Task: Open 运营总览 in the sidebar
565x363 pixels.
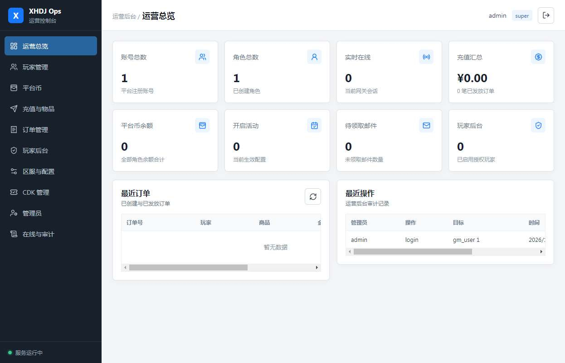Action: (51, 46)
